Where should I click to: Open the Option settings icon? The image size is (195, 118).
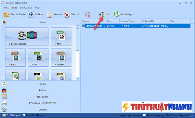[x=31, y=14]
